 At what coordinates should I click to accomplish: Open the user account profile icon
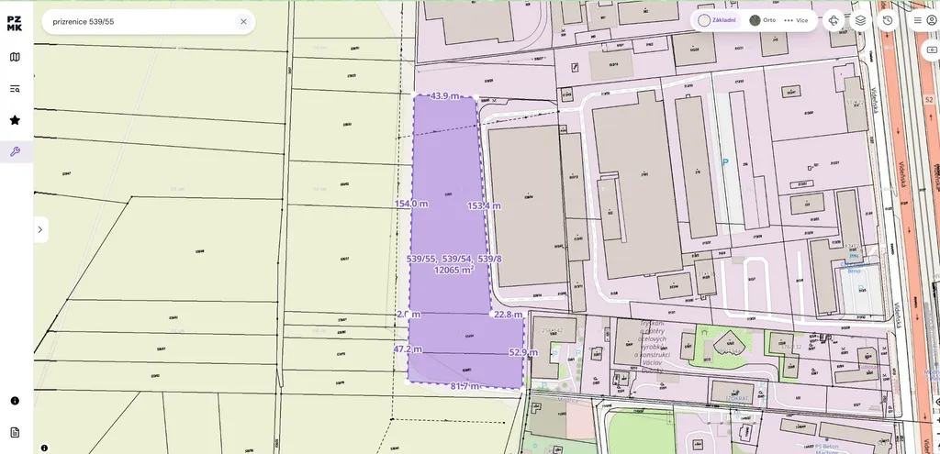pos(932,20)
